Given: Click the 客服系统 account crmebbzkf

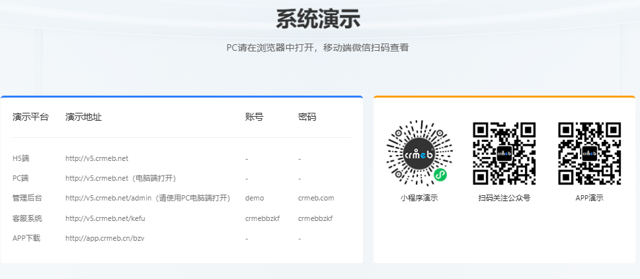Looking at the screenshot, I should [x=262, y=218].
